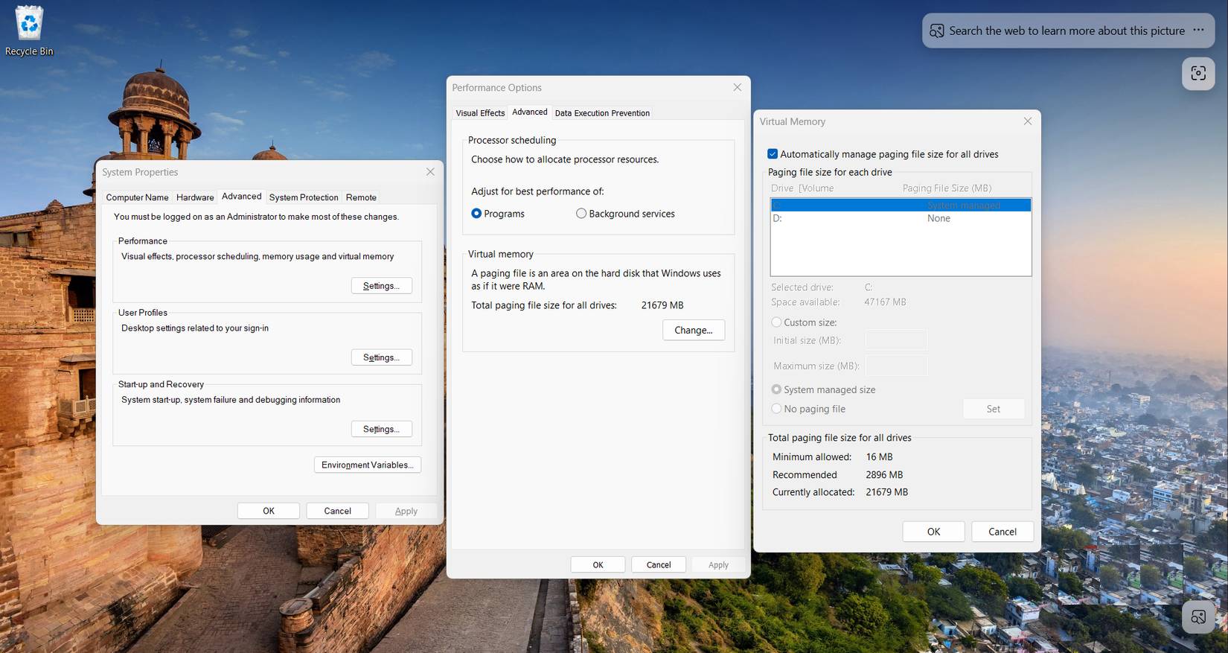Close the System Properties dialog
This screenshot has height=653, width=1228.
click(430, 172)
